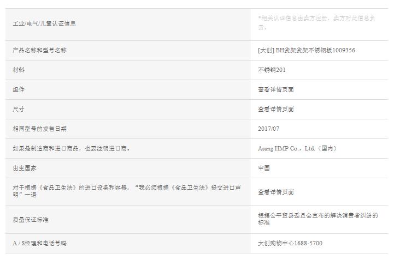Open 查看详情页面 in the 尺寸 row
Viewport: 394px width, 272px height.
click(275, 109)
